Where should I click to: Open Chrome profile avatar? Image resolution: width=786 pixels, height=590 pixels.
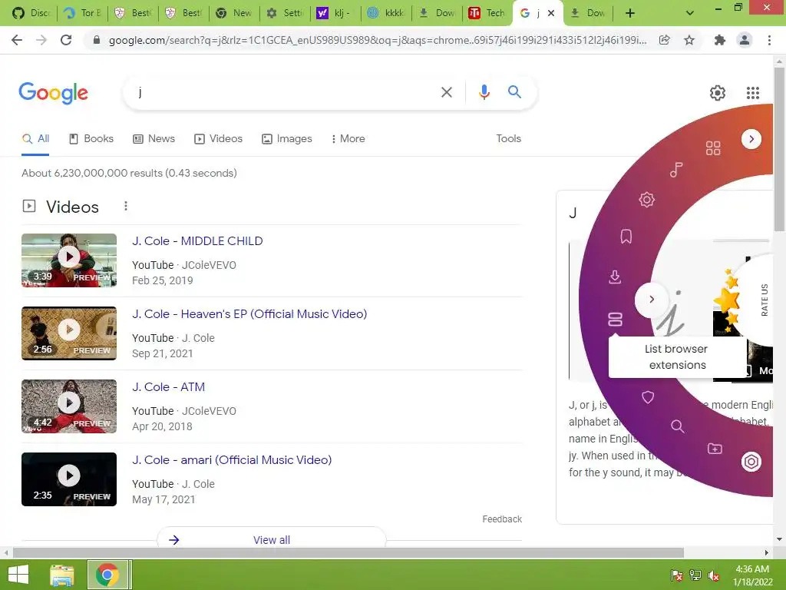point(745,40)
